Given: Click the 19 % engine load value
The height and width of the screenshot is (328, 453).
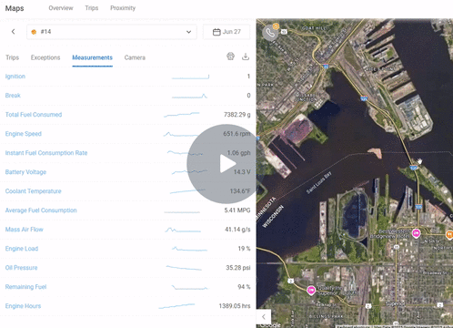Looking at the screenshot, I should pyautogui.click(x=244, y=249).
